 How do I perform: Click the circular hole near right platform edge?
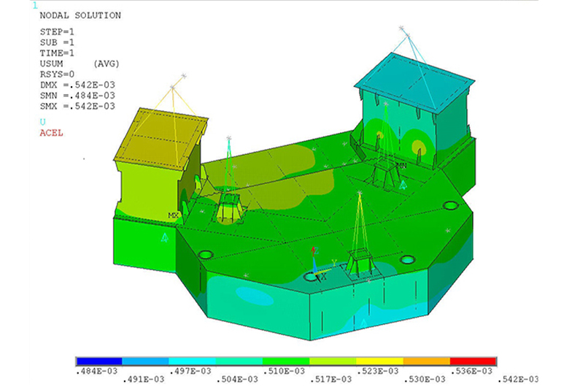[450, 206]
